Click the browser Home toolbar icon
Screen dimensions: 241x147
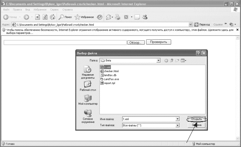coord(53,17)
